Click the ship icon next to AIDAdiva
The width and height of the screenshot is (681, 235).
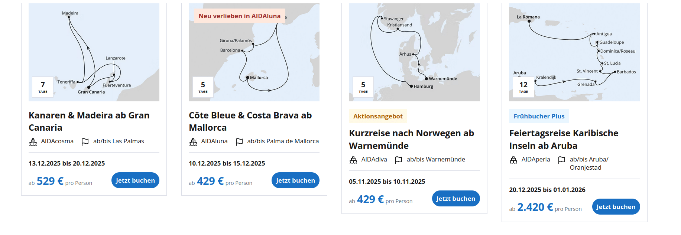click(353, 160)
